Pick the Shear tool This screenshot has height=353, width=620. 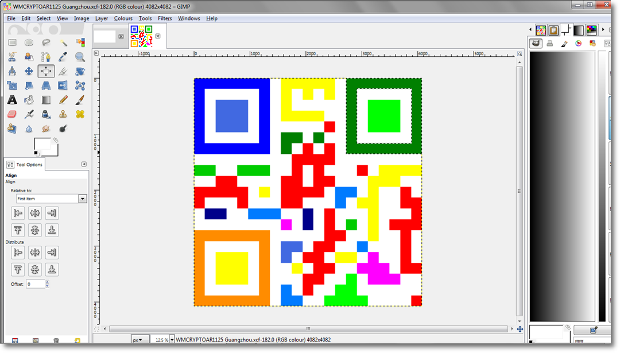(29, 86)
